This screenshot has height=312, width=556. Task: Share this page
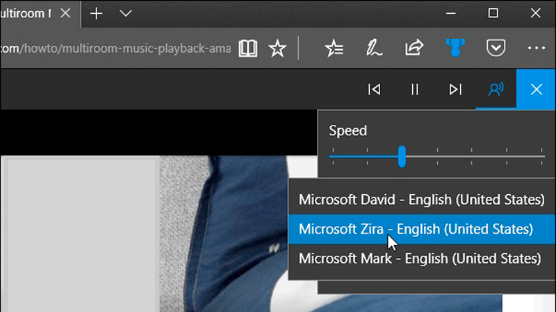tap(414, 48)
